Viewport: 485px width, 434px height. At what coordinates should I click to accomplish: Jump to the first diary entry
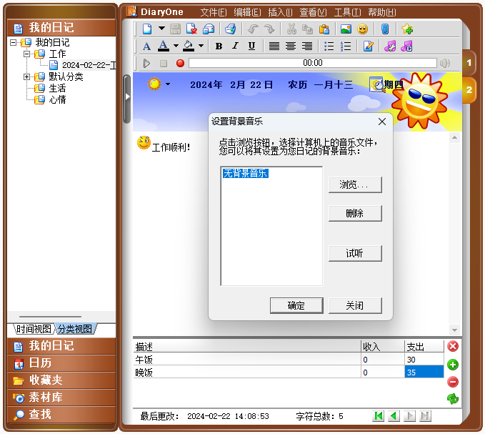pyautogui.click(x=379, y=416)
